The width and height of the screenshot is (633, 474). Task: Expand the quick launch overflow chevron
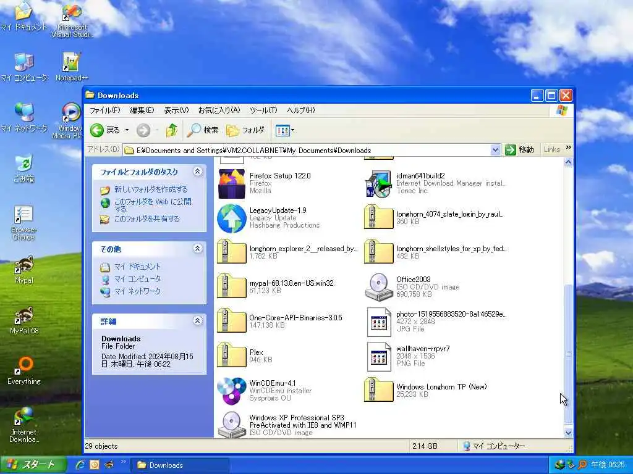tap(124, 462)
